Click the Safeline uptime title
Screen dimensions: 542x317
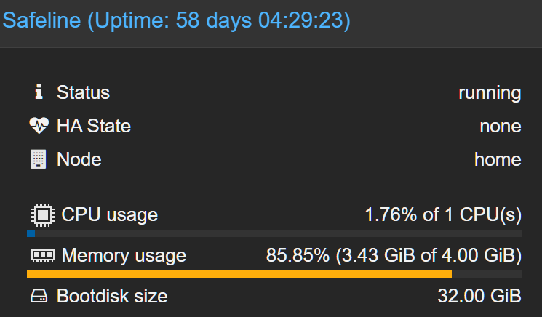[x=177, y=20]
